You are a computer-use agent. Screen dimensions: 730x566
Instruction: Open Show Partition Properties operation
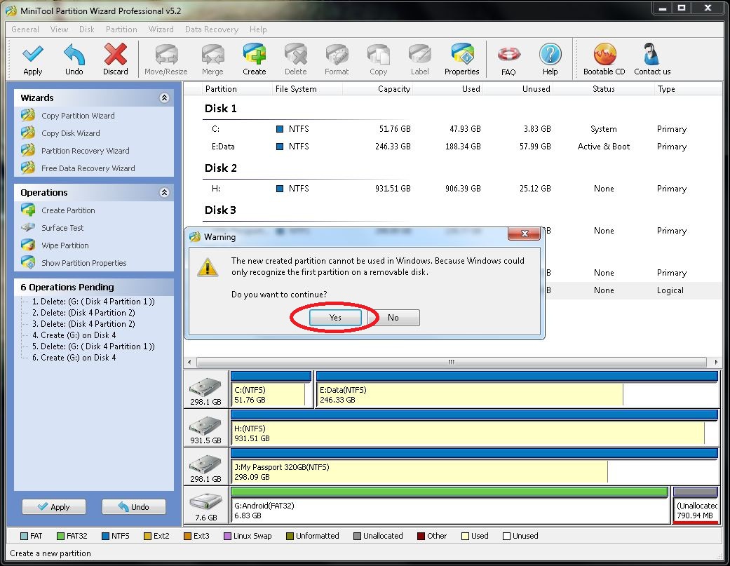tap(84, 263)
